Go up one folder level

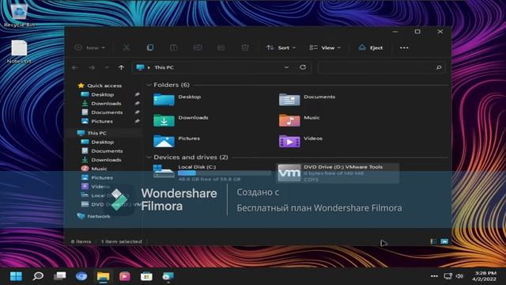tap(121, 67)
